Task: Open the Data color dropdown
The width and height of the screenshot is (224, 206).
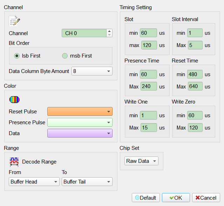Action: [80, 133]
